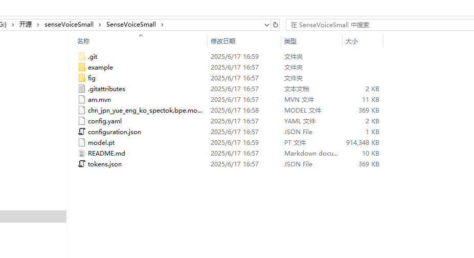474x258 pixels.
Task: Click the tokens.json file icon
Action: point(82,164)
